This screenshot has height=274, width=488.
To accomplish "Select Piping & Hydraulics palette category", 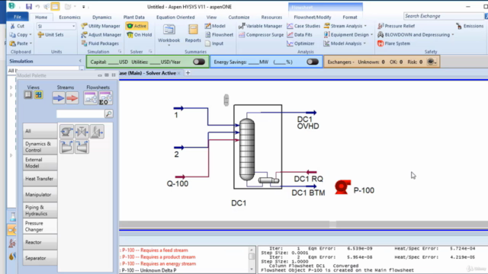I will coord(40,210).
